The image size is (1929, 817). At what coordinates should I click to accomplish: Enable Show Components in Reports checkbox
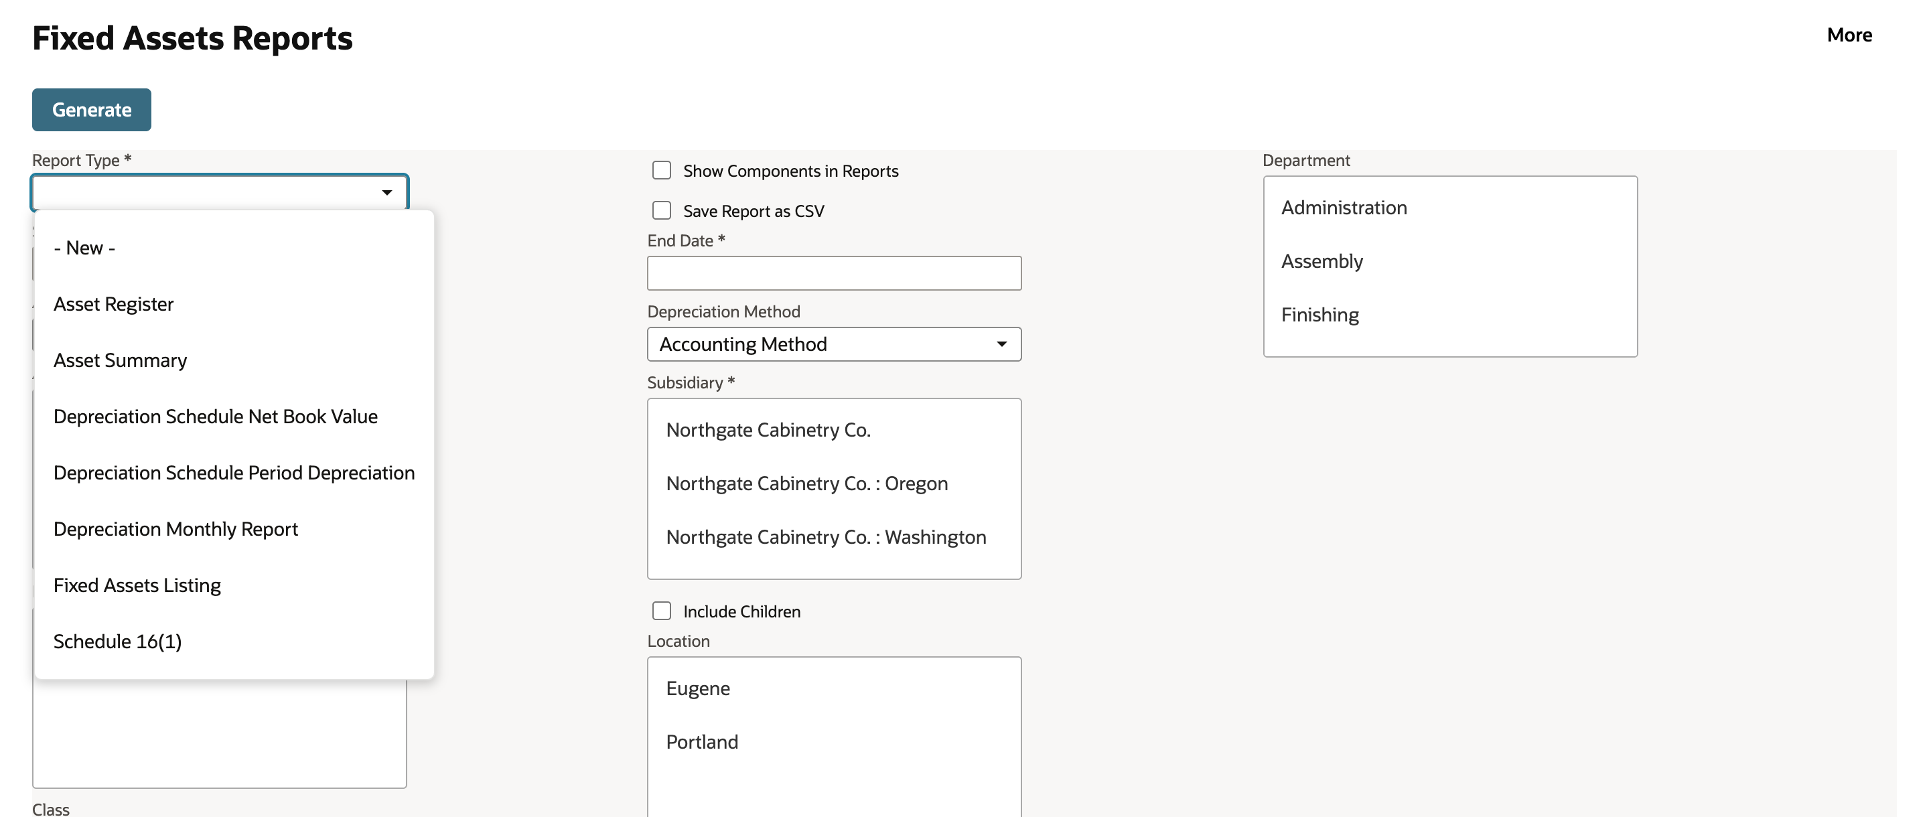pyautogui.click(x=661, y=170)
